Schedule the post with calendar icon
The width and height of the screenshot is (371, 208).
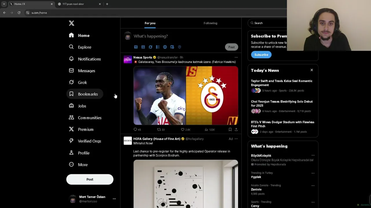[172, 47]
